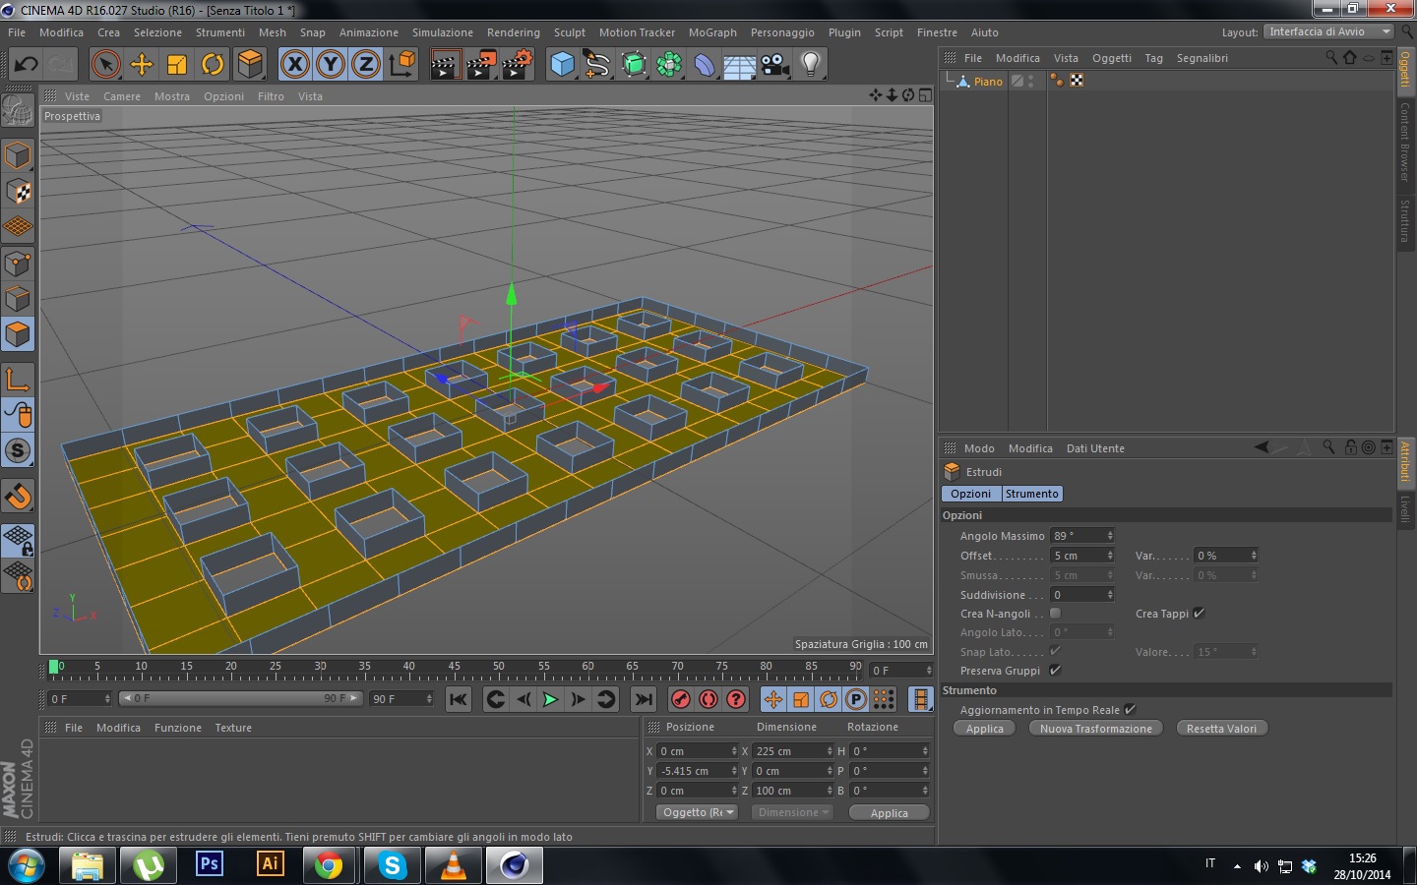Screen dimensions: 1417x885
Task: Select the Scale tool
Action: pos(177,65)
